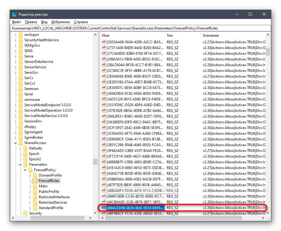The image size is (281, 231).
Task: Open the Избранное menu
Action: pyautogui.click(x=60, y=22)
